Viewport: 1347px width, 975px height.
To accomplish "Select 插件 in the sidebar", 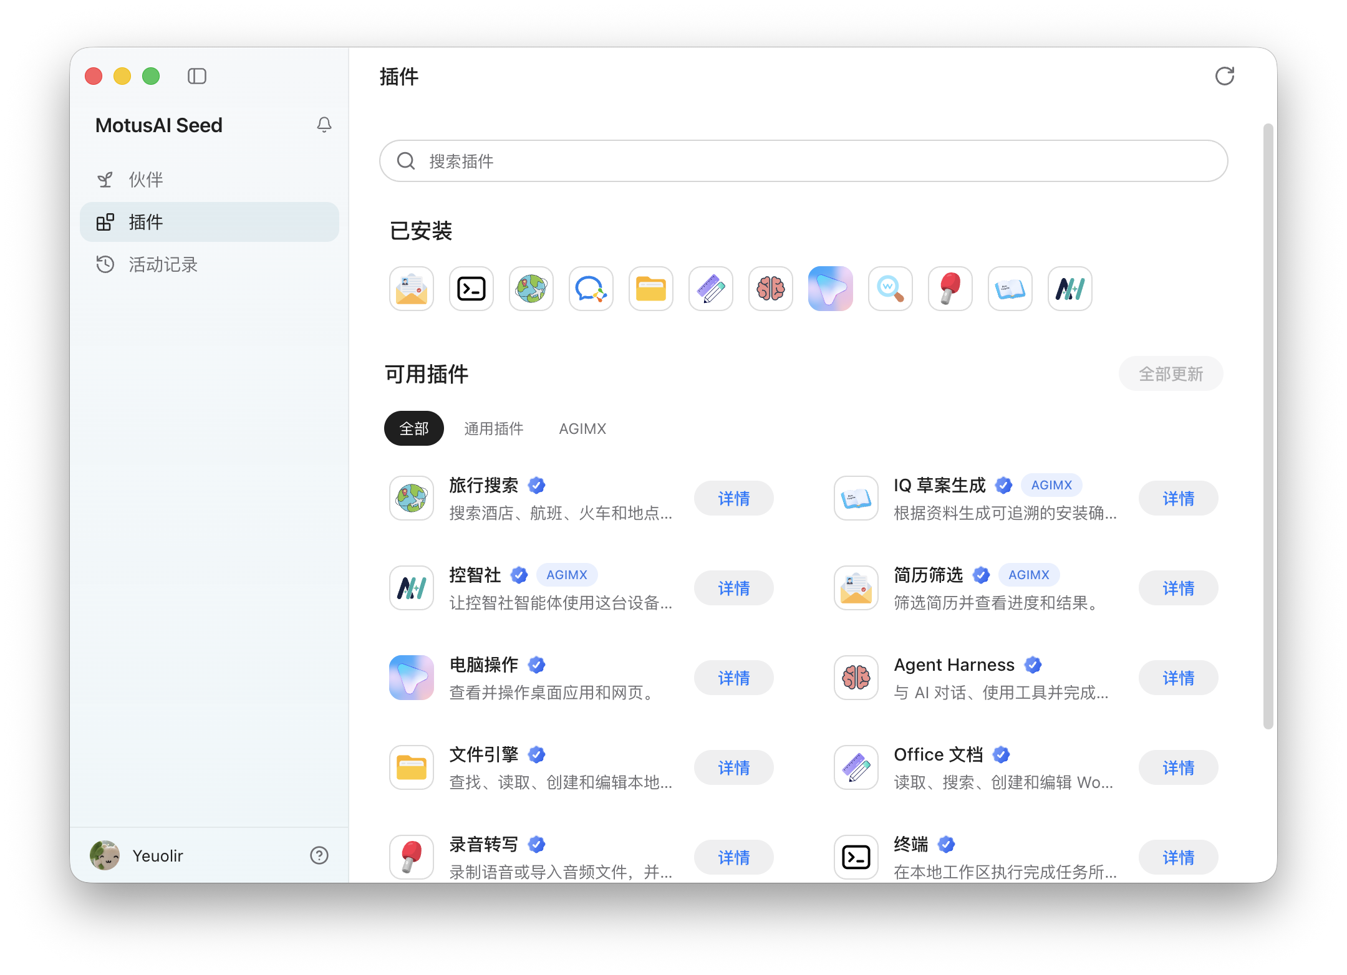I will point(210,222).
